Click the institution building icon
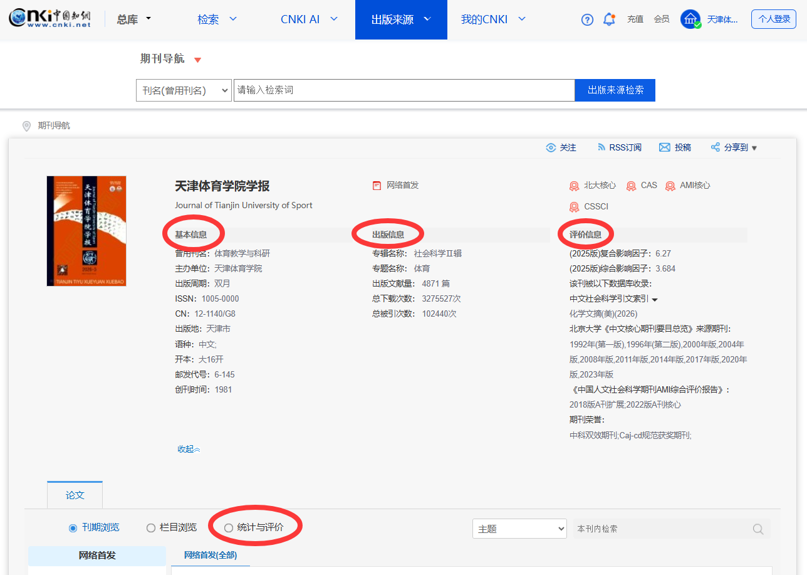 [x=690, y=19]
